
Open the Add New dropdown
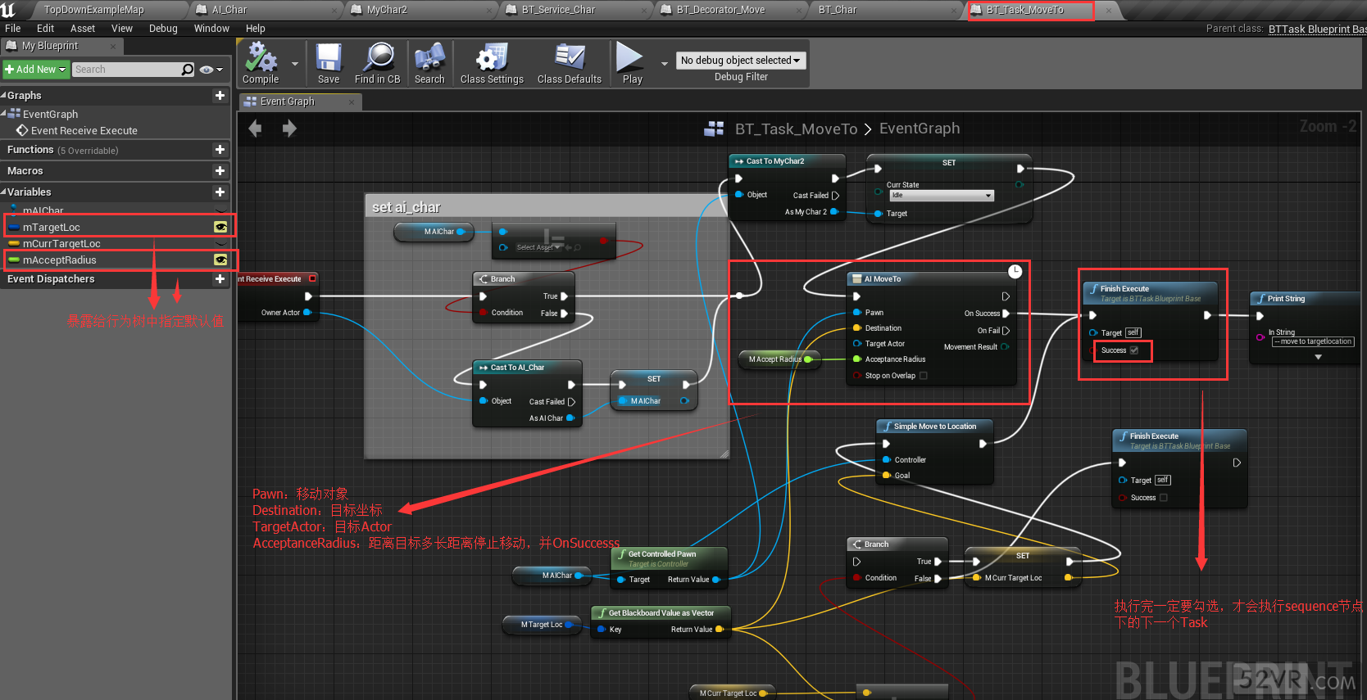point(36,70)
